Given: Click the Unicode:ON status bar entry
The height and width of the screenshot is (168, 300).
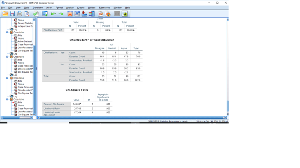Looking at the screenshot, I should coord(203,121).
